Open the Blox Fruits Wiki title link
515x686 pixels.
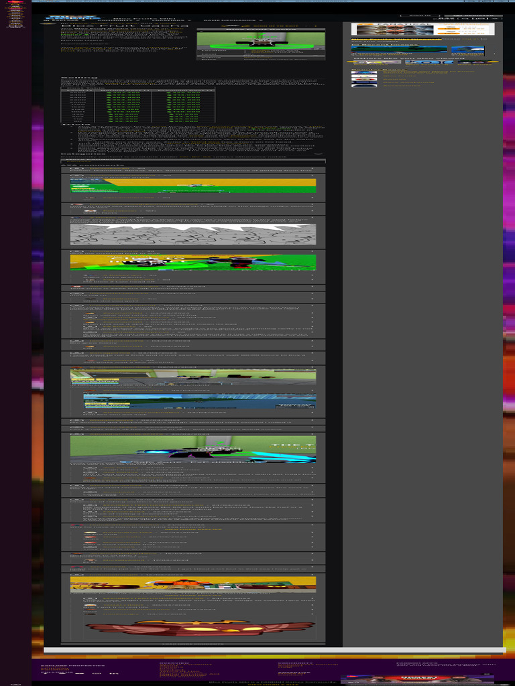(x=144, y=19)
